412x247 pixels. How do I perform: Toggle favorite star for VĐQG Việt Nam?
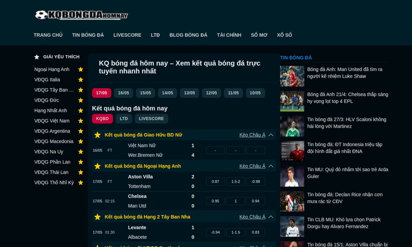coord(81,121)
